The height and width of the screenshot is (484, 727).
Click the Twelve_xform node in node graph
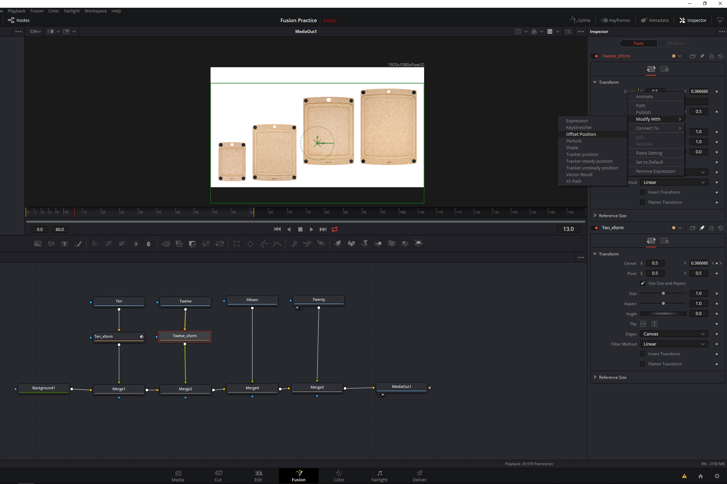(x=185, y=335)
